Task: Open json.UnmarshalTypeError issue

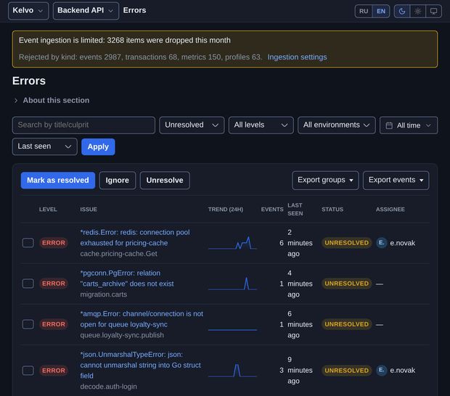Action: tap(141, 365)
